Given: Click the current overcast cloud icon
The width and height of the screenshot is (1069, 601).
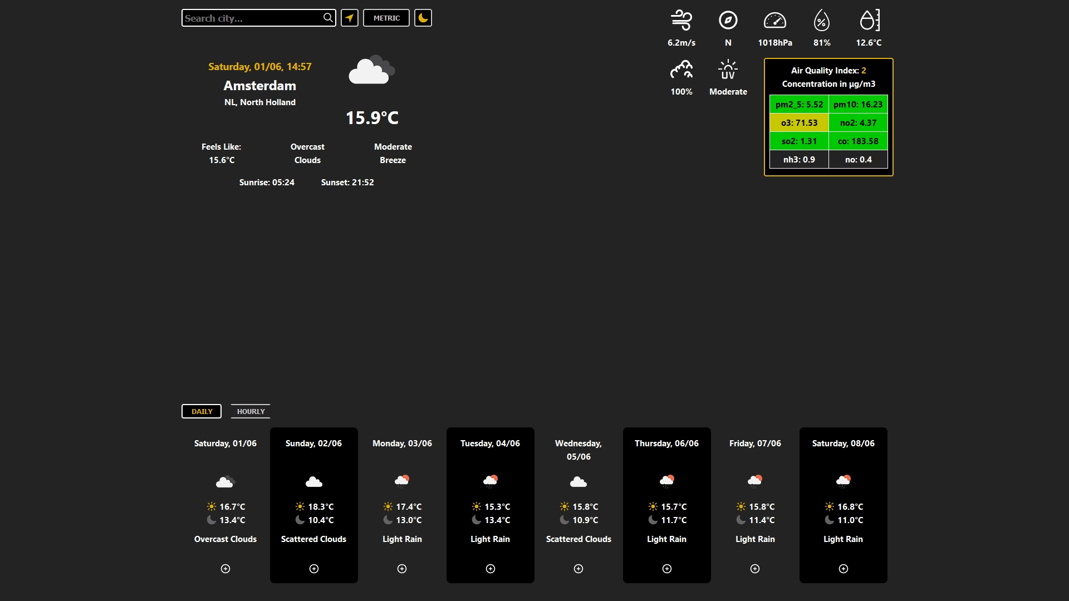Looking at the screenshot, I should (x=372, y=70).
